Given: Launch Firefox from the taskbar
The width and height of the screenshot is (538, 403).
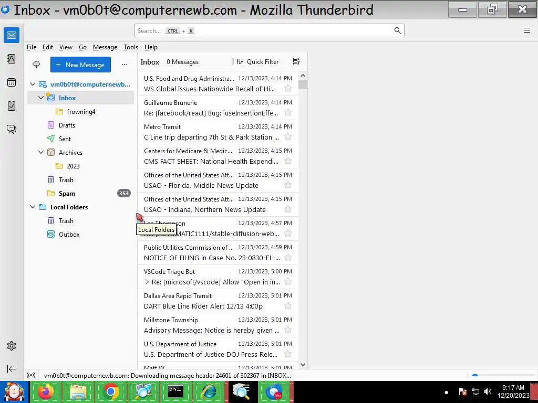Looking at the screenshot, I should click(46, 391).
